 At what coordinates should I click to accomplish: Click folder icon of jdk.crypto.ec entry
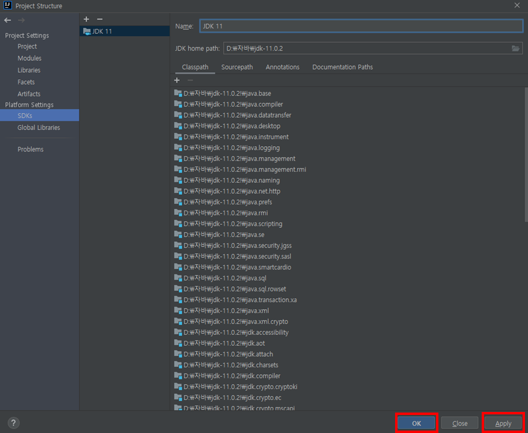point(178,398)
